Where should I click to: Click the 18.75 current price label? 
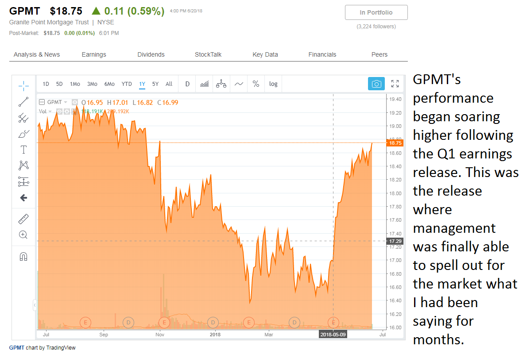click(x=395, y=143)
